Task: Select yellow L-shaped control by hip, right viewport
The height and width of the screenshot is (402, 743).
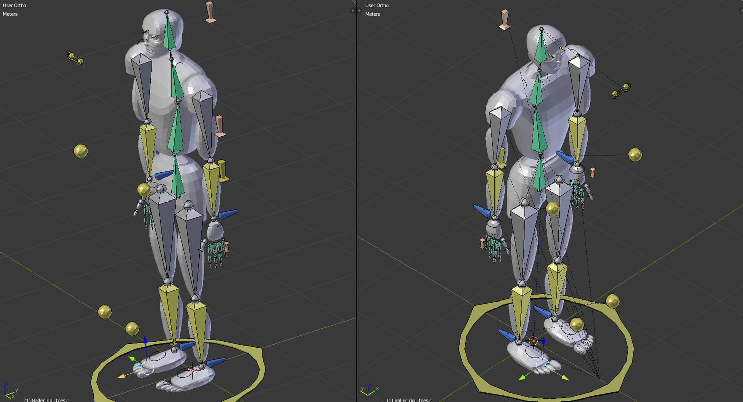Action: click(501, 158)
